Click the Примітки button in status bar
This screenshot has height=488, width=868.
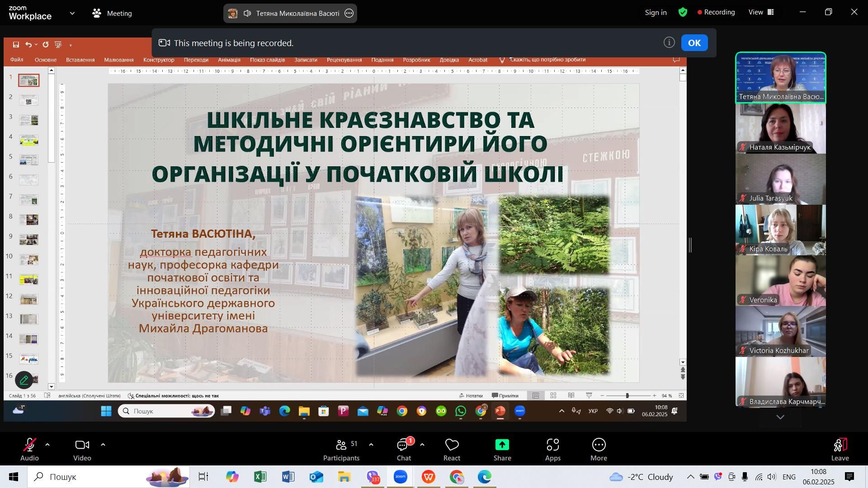pos(505,396)
